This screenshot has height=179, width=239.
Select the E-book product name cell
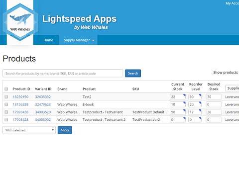pos(88,104)
